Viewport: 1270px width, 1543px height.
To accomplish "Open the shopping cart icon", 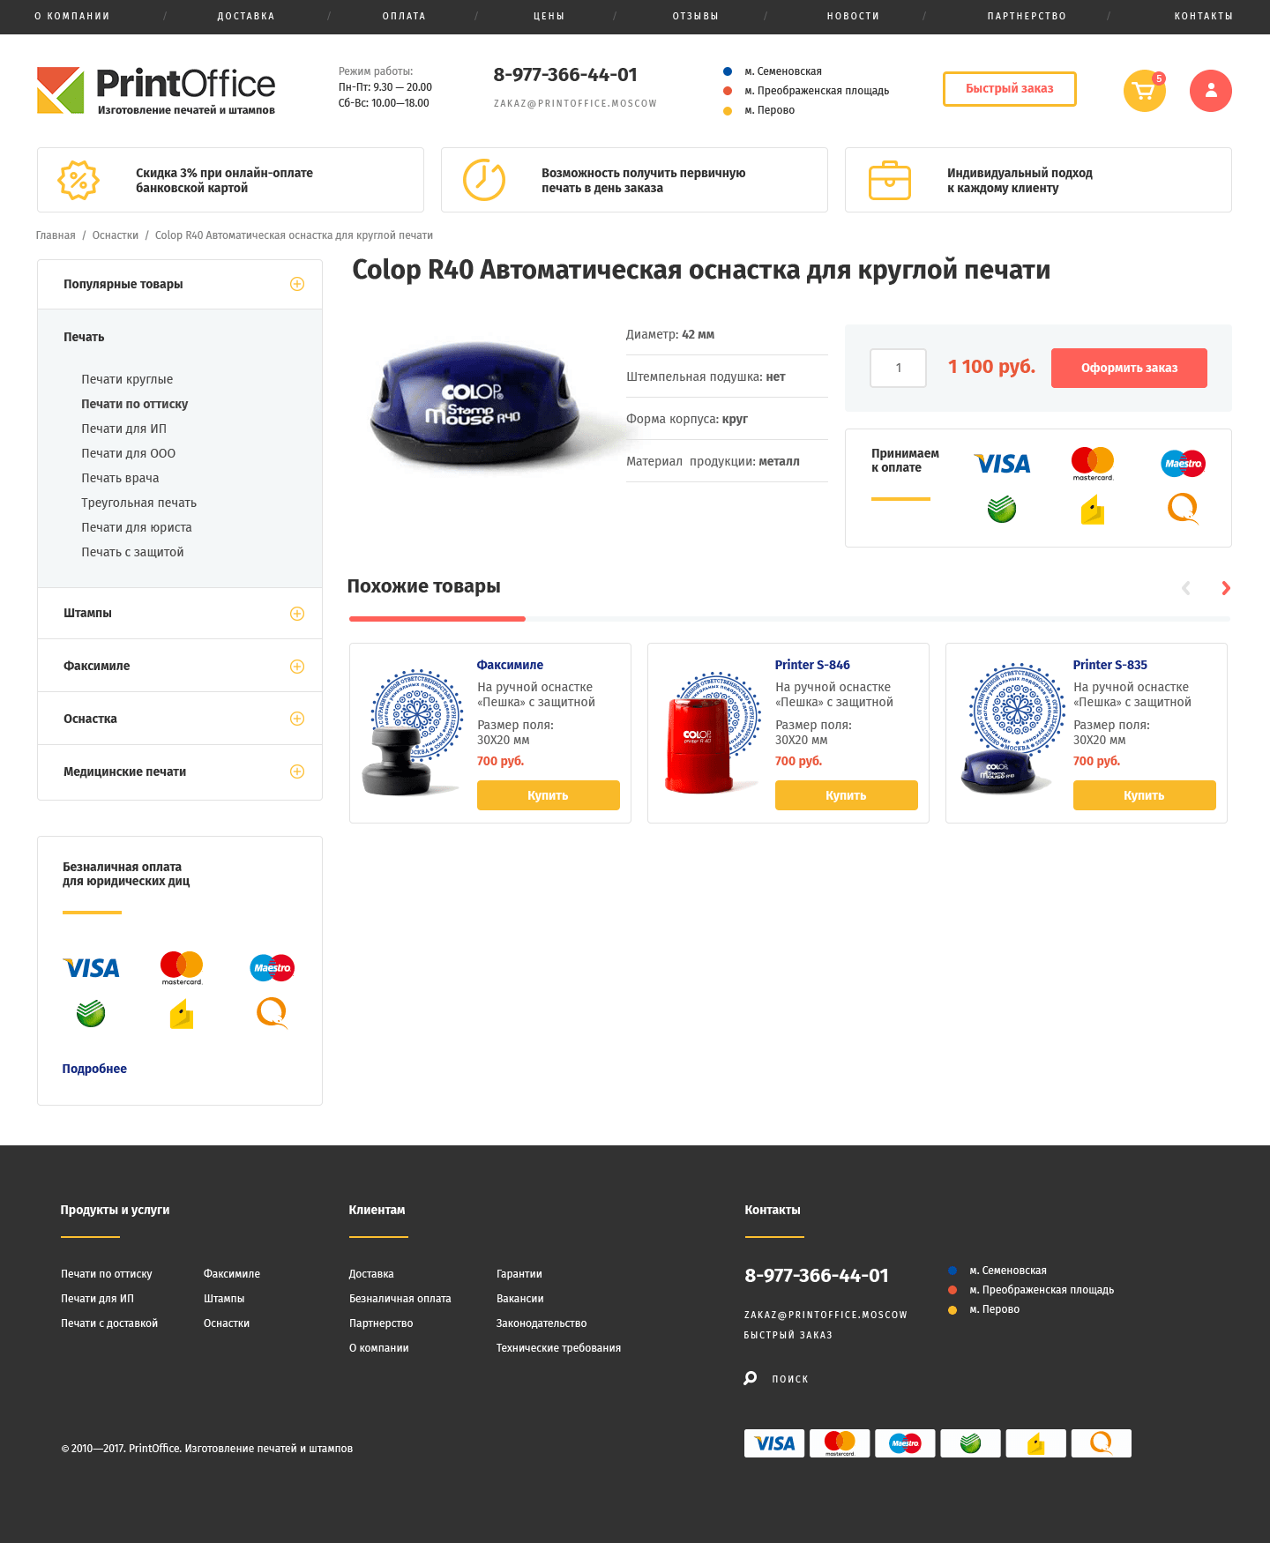I will (1144, 91).
